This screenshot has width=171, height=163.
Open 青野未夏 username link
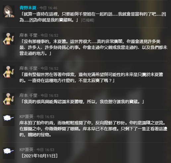click(x=28, y=8)
